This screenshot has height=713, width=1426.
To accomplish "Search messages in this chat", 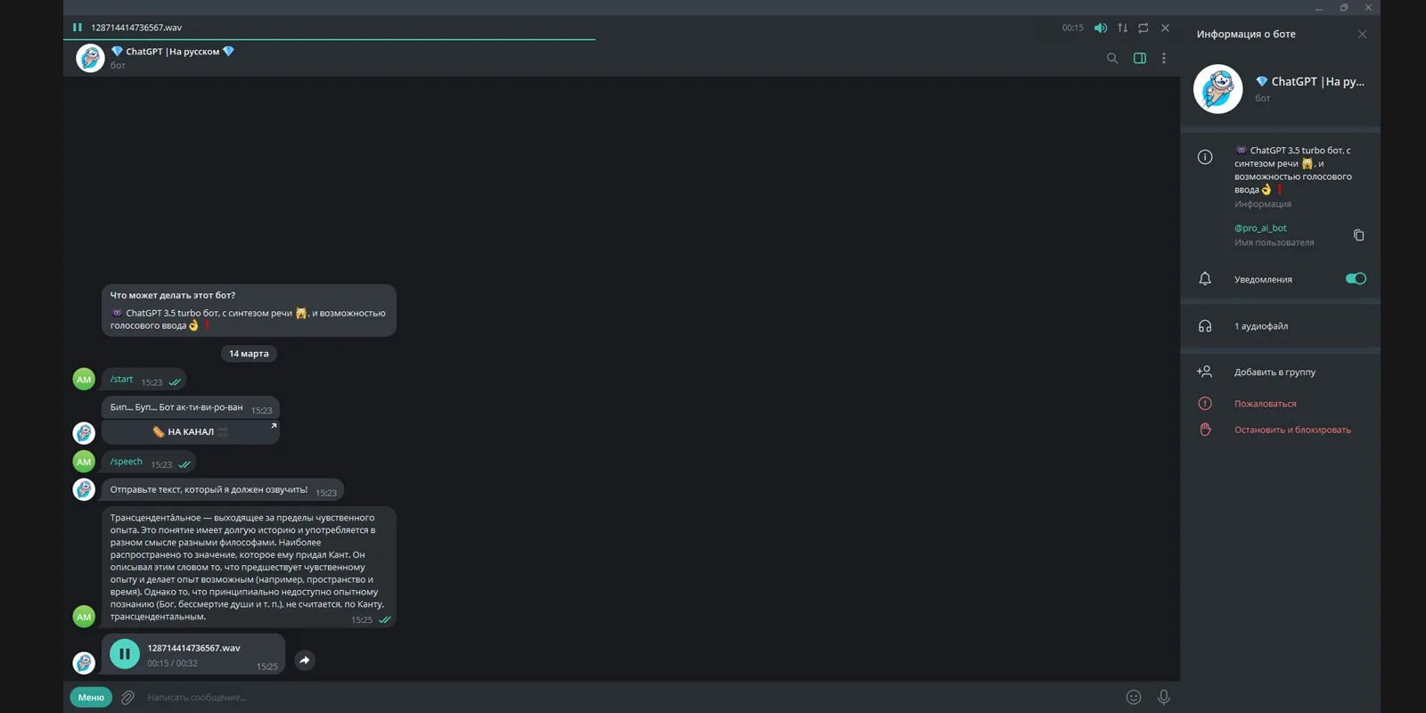I will [x=1112, y=58].
